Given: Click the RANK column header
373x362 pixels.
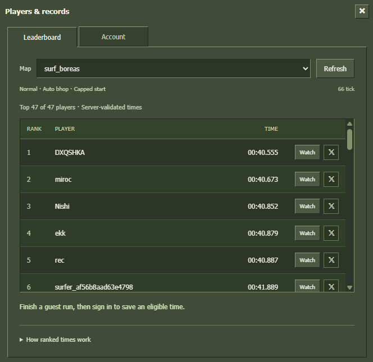Looking at the screenshot, I should (x=34, y=129).
